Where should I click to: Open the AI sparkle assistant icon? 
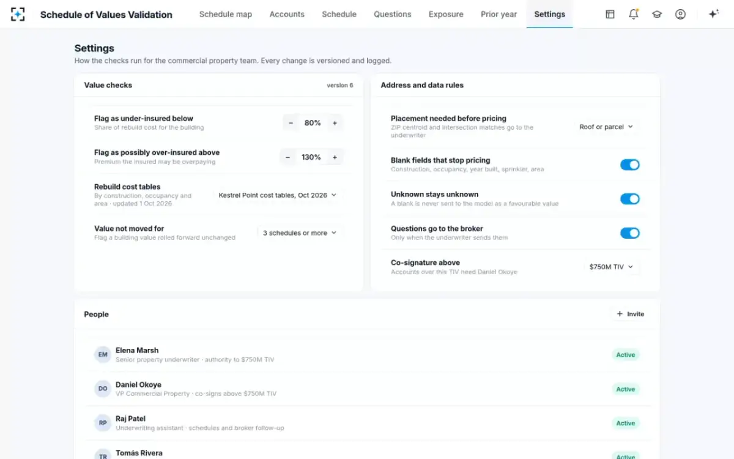click(x=713, y=14)
